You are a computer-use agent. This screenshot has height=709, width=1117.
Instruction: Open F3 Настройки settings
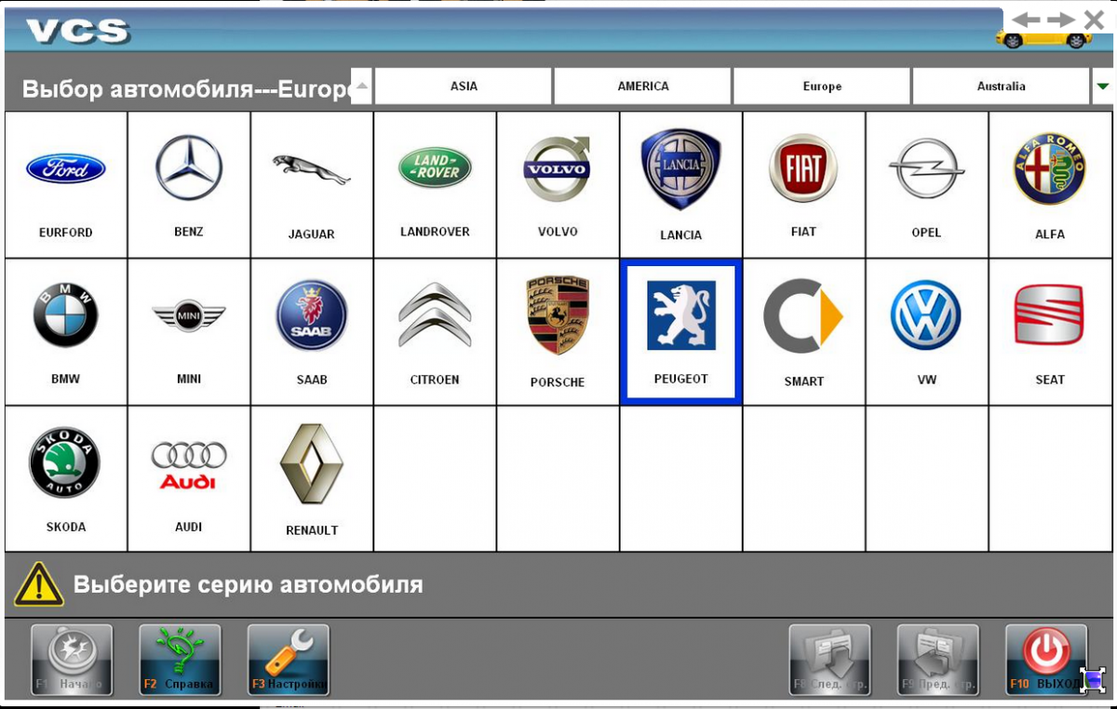pos(289,661)
